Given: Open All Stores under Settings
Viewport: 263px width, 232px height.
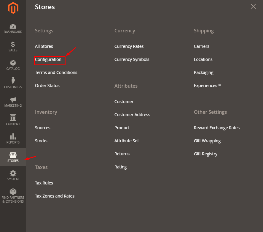Looking at the screenshot, I should point(44,46).
